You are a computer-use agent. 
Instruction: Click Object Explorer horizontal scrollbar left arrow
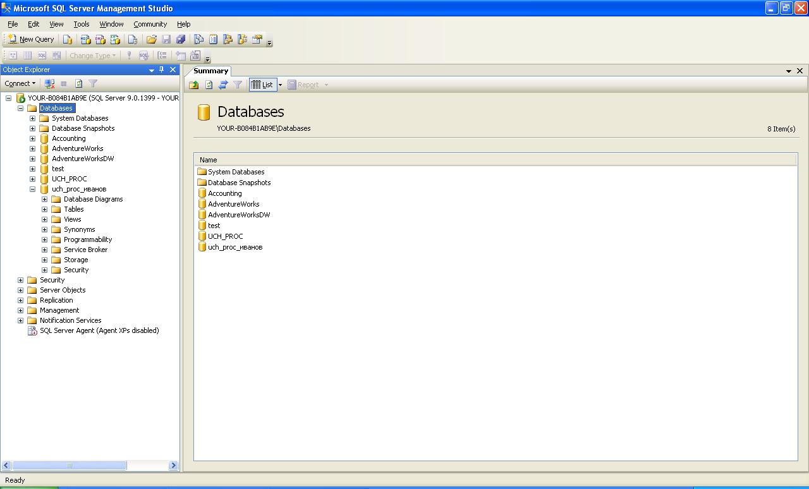tap(6, 466)
